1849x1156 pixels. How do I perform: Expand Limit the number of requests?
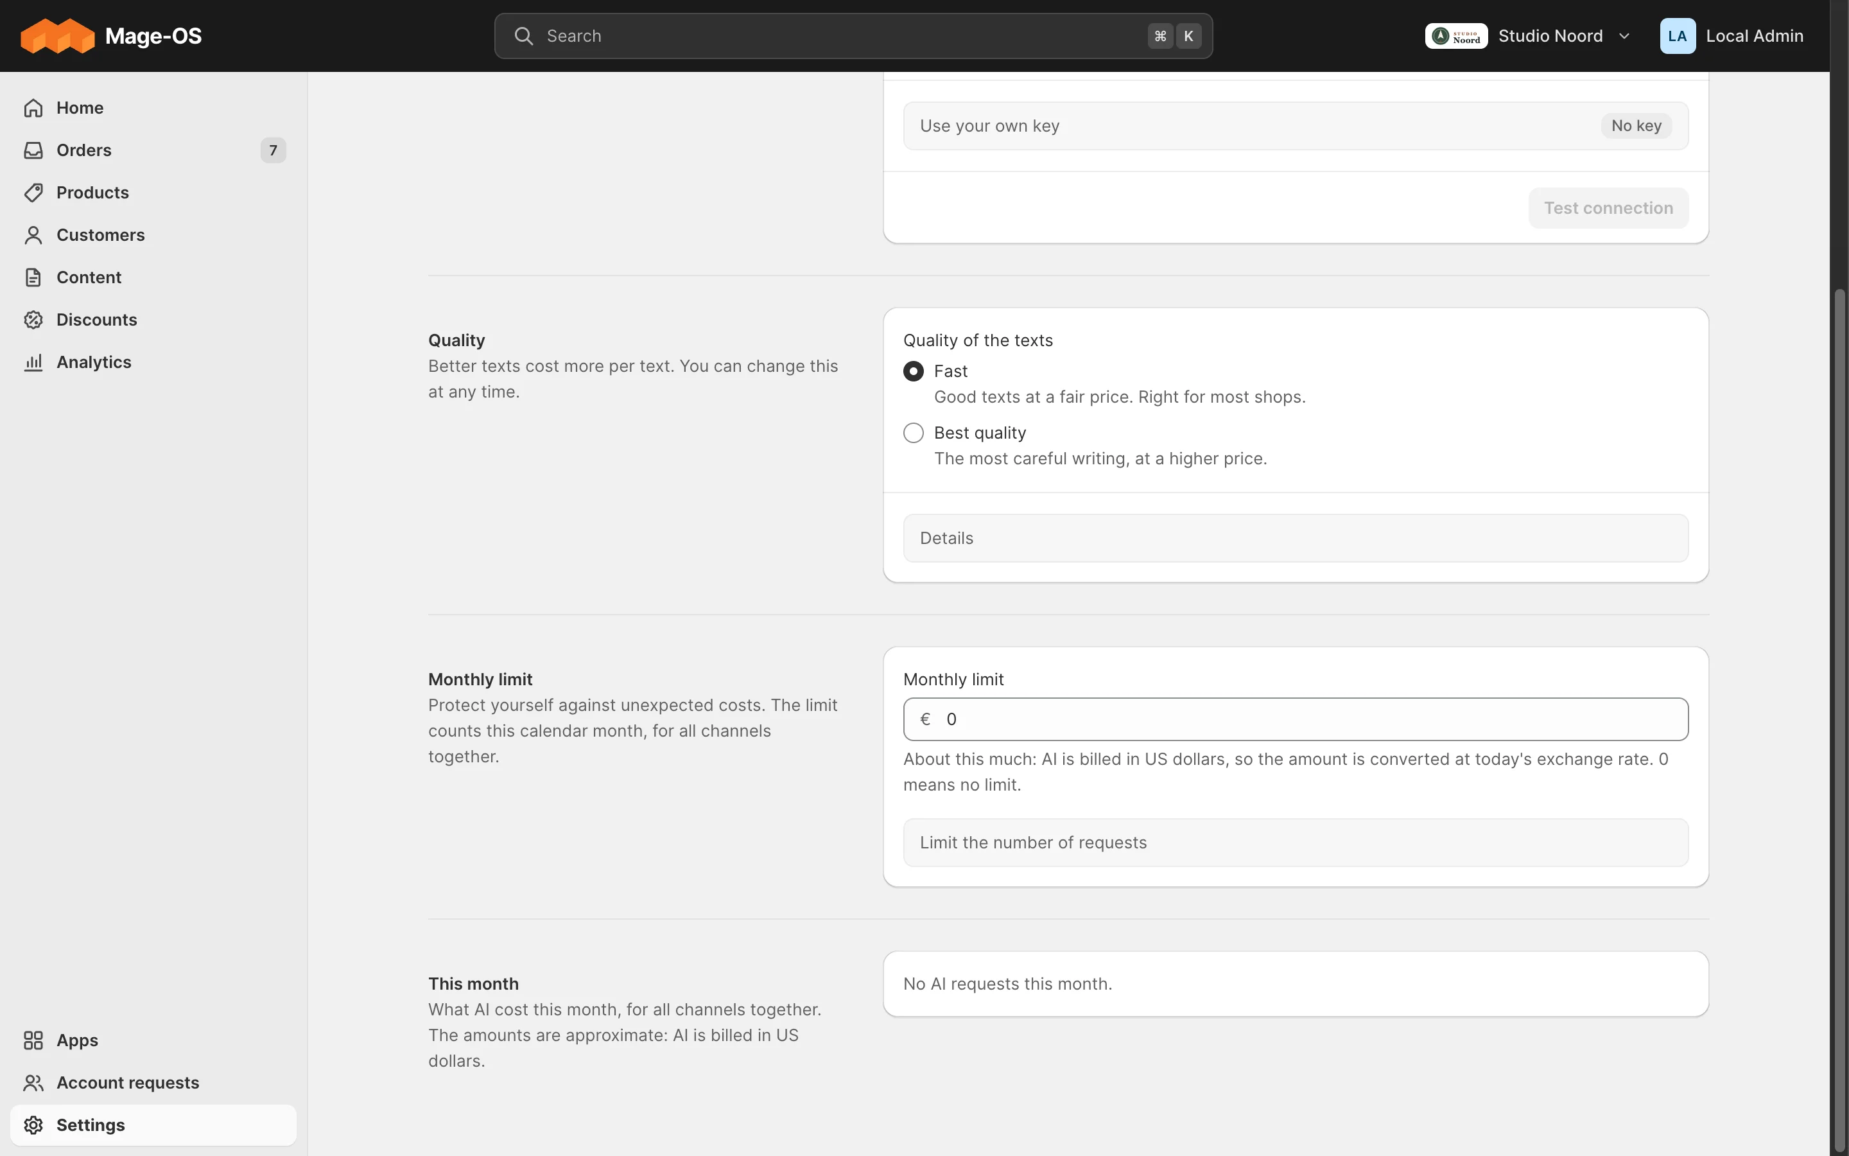(x=1295, y=843)
